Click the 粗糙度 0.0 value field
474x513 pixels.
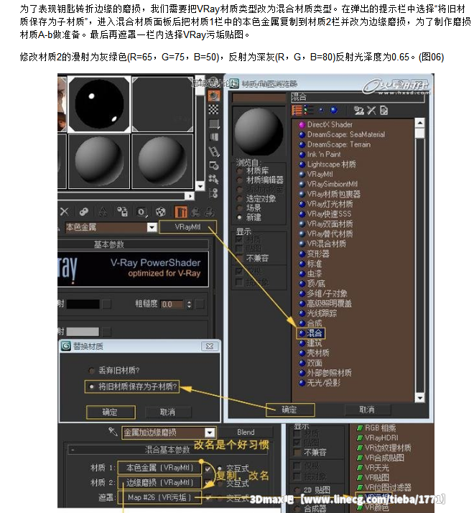[172, 304]
